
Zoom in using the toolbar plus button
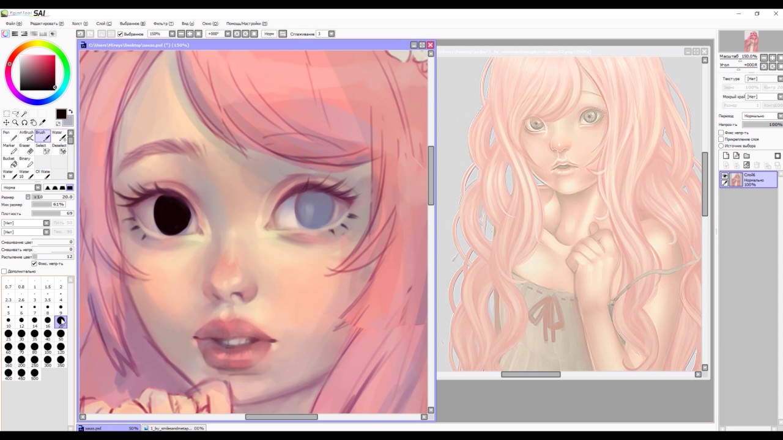(190, 34)
